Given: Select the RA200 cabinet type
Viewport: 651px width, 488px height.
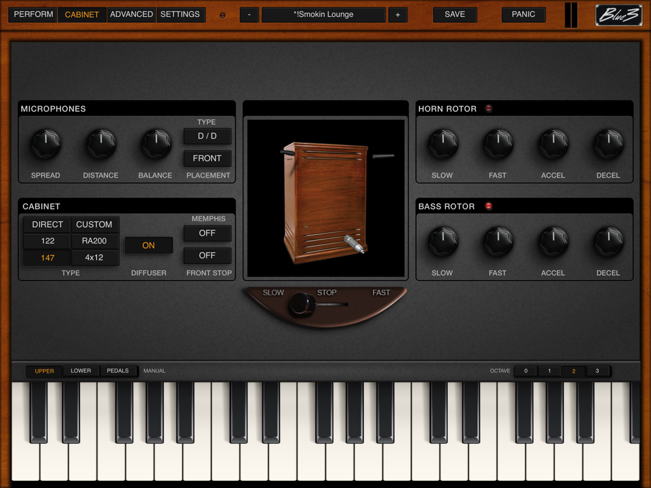Looking at the screenshot, I should click(94, 241).
